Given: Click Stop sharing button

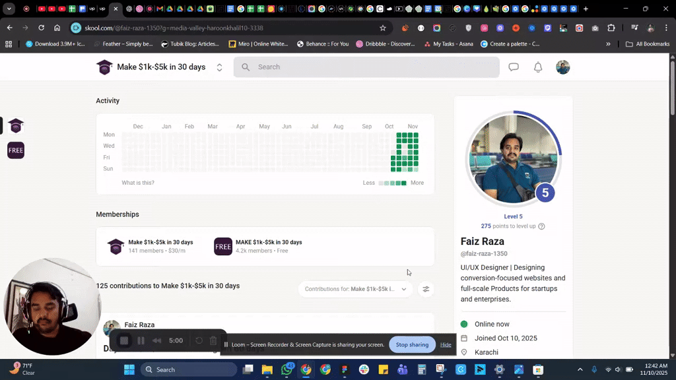Looking at the screenshot, I should point(412,344).
